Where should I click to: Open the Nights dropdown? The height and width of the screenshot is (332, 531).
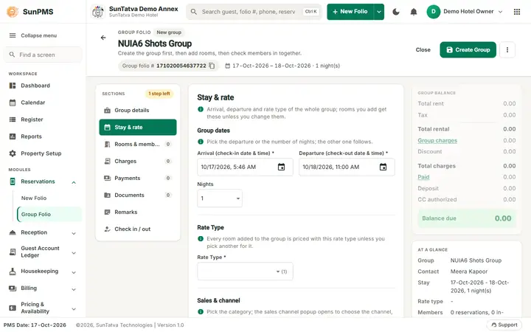pyautogui.click(x=220, y=198)
